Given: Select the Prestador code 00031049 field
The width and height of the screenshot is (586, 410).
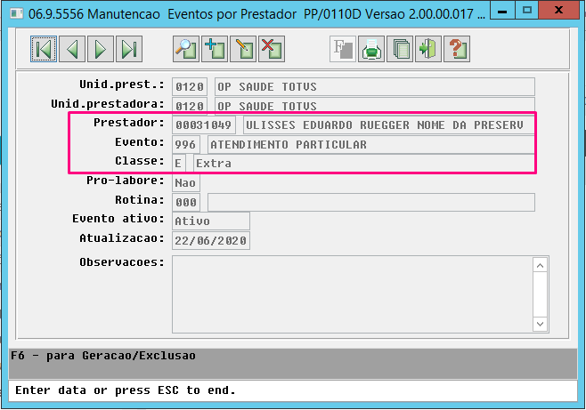Looking at the screenshot, I should tap(204, 125).
